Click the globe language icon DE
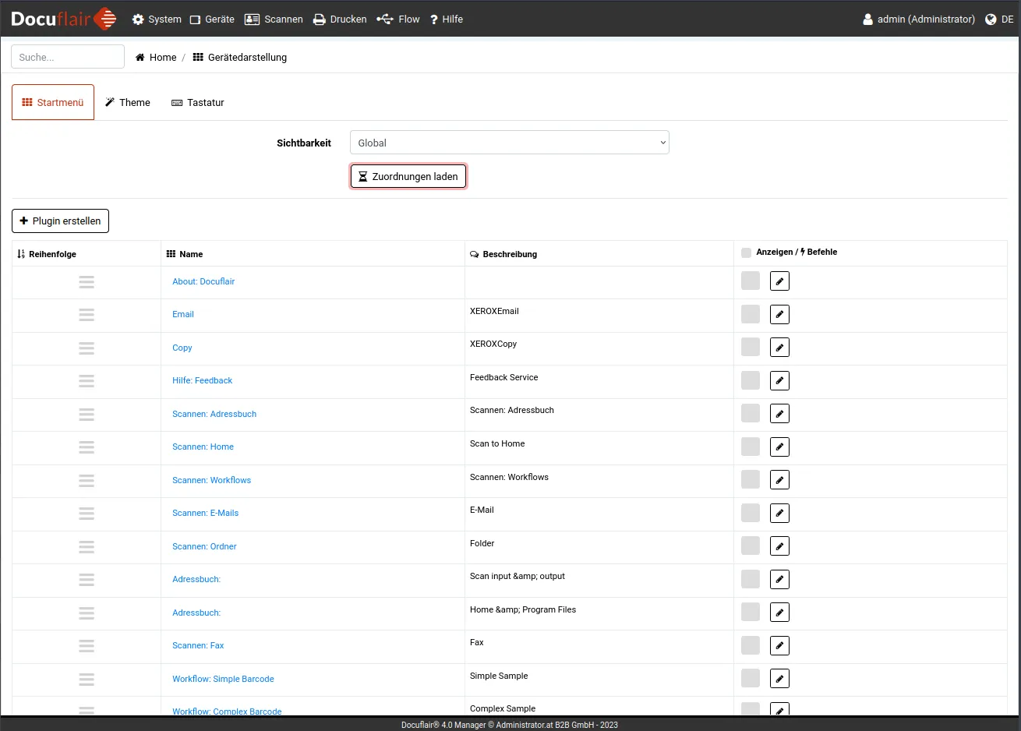The height and width of the screenshot is (731, 1021). (x=991, y=19)
